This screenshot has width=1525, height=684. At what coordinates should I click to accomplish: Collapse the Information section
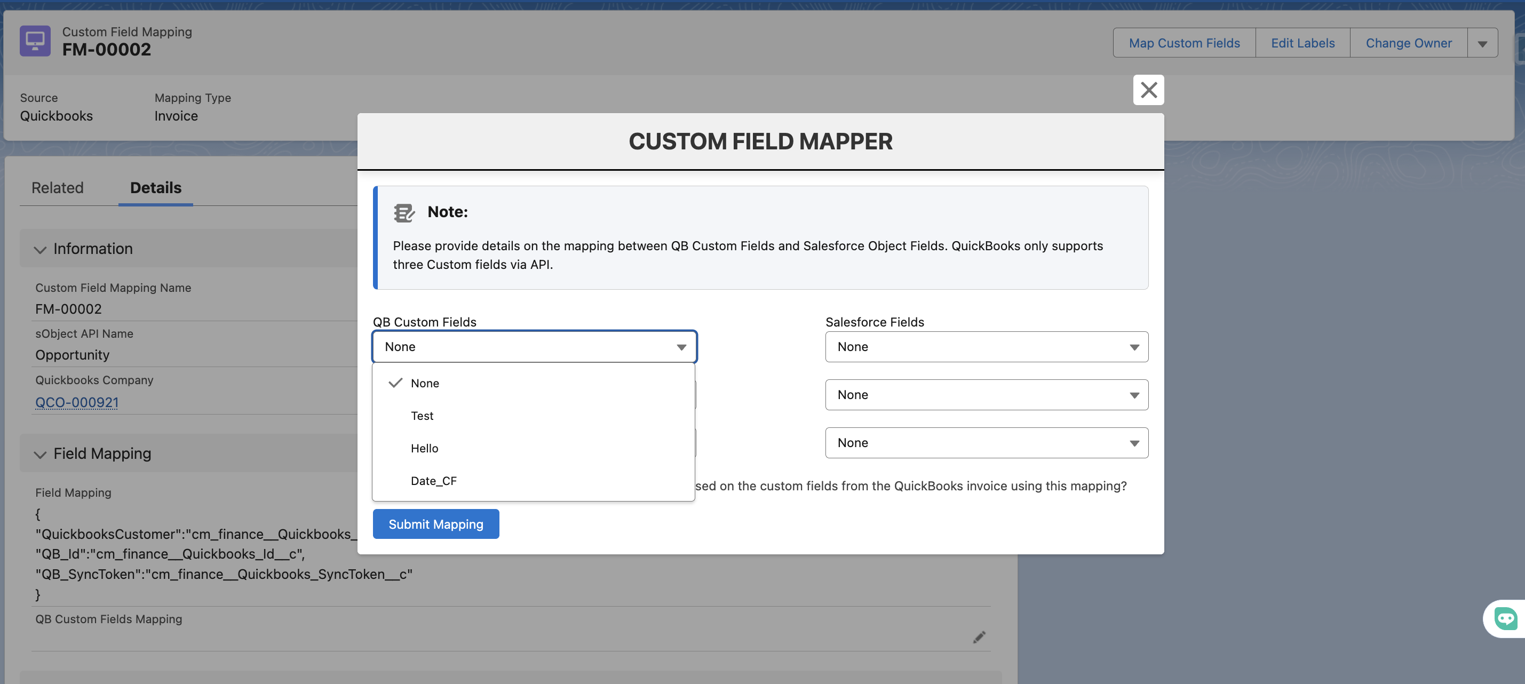[39, 249]
